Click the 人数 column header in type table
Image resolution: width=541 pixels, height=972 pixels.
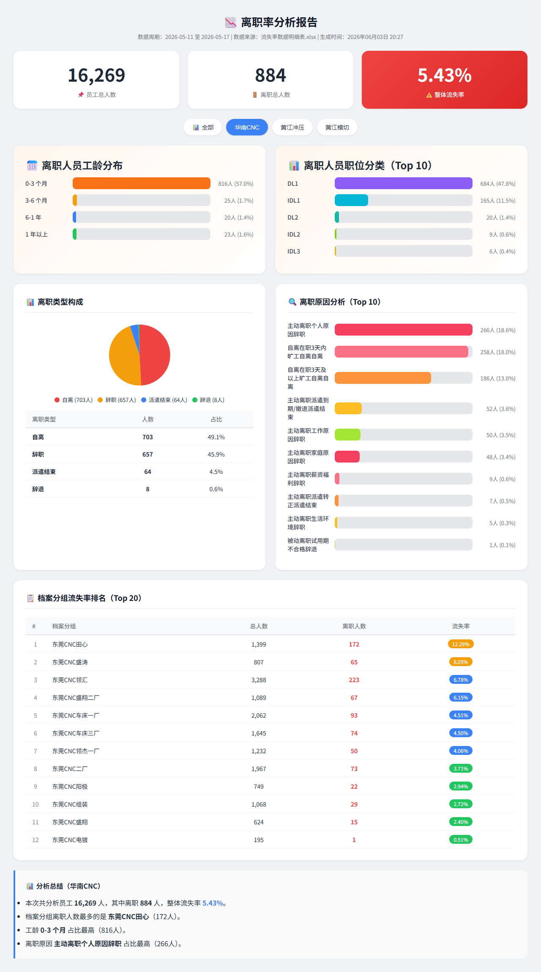148,419
